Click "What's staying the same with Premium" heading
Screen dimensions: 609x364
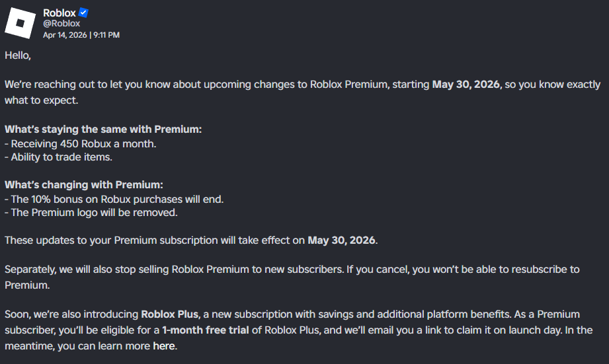pos(103,129)
